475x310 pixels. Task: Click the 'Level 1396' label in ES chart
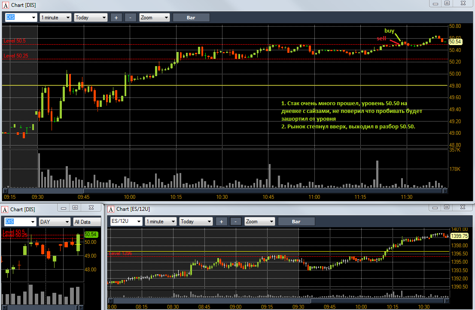click(x=120, y=253)
